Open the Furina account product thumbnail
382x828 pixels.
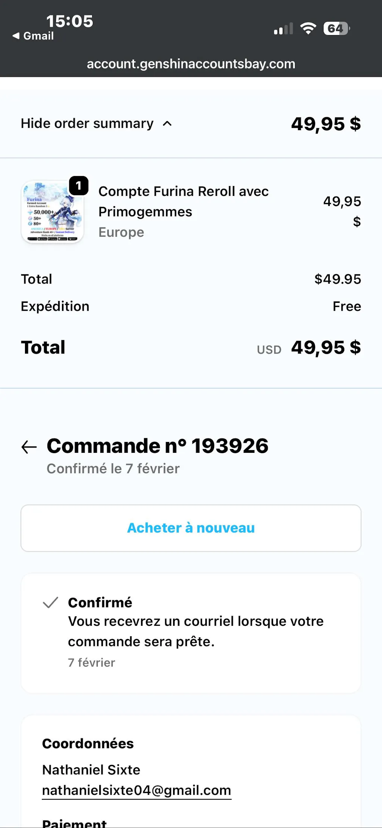(x=52, y=211)
